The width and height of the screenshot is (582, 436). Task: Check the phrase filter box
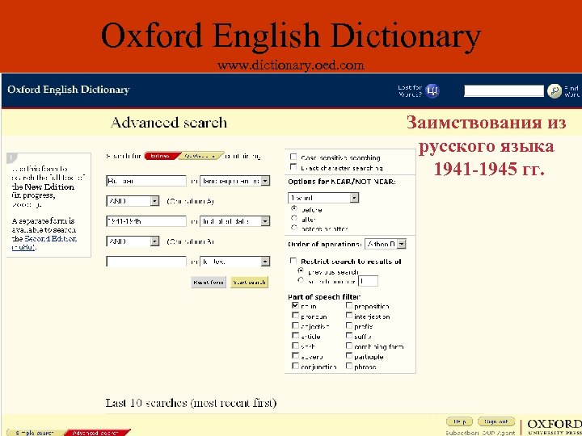click(x=349, y=366)
